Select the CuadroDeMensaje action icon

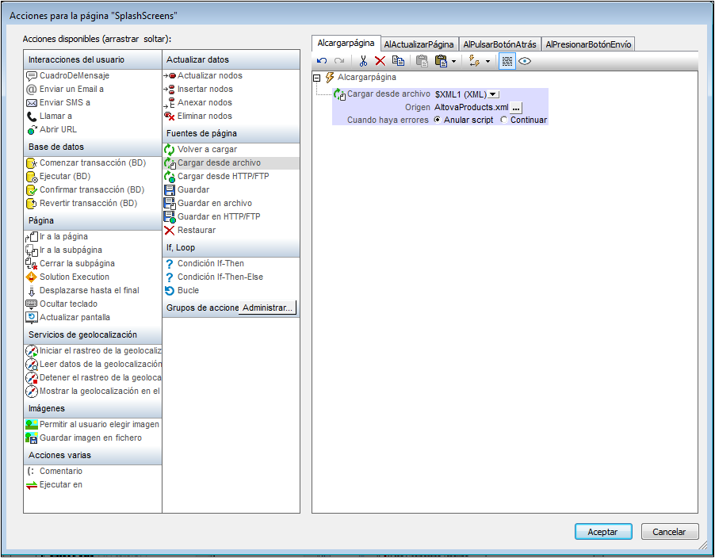(x=32, y=75)
